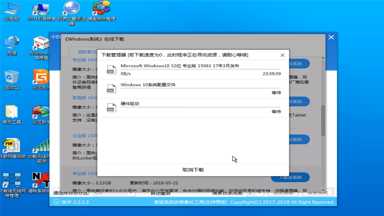Open the 此电脑 desktop icon
Viewport: 384px width, 216px height.
coord(12,11)
